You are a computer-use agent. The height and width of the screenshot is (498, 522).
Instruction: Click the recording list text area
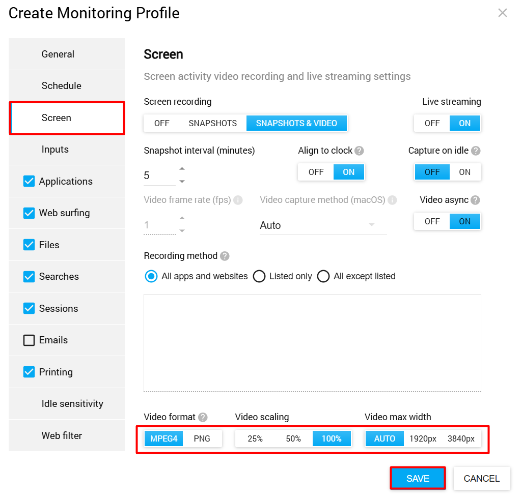(x=312, y=343)
